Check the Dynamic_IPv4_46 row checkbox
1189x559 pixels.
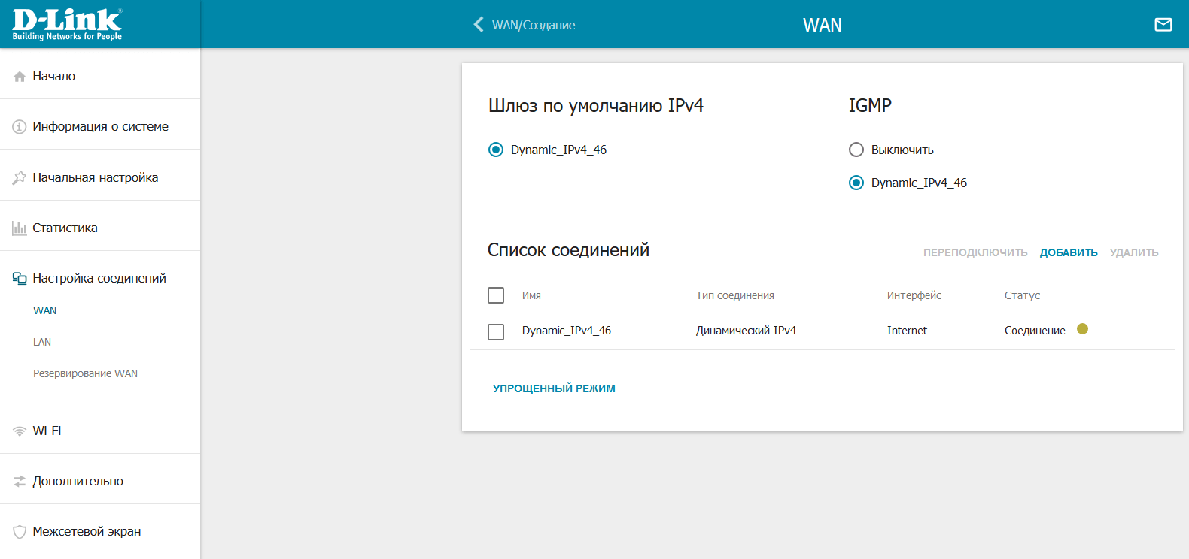click(496, 331)
